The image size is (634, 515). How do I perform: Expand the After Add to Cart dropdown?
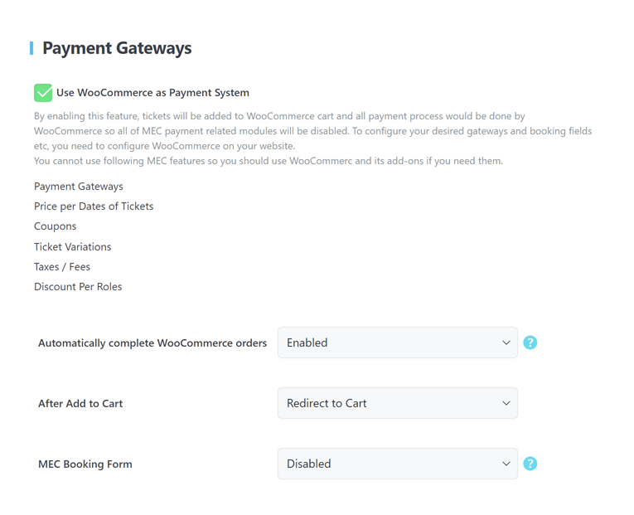[397, 403]
